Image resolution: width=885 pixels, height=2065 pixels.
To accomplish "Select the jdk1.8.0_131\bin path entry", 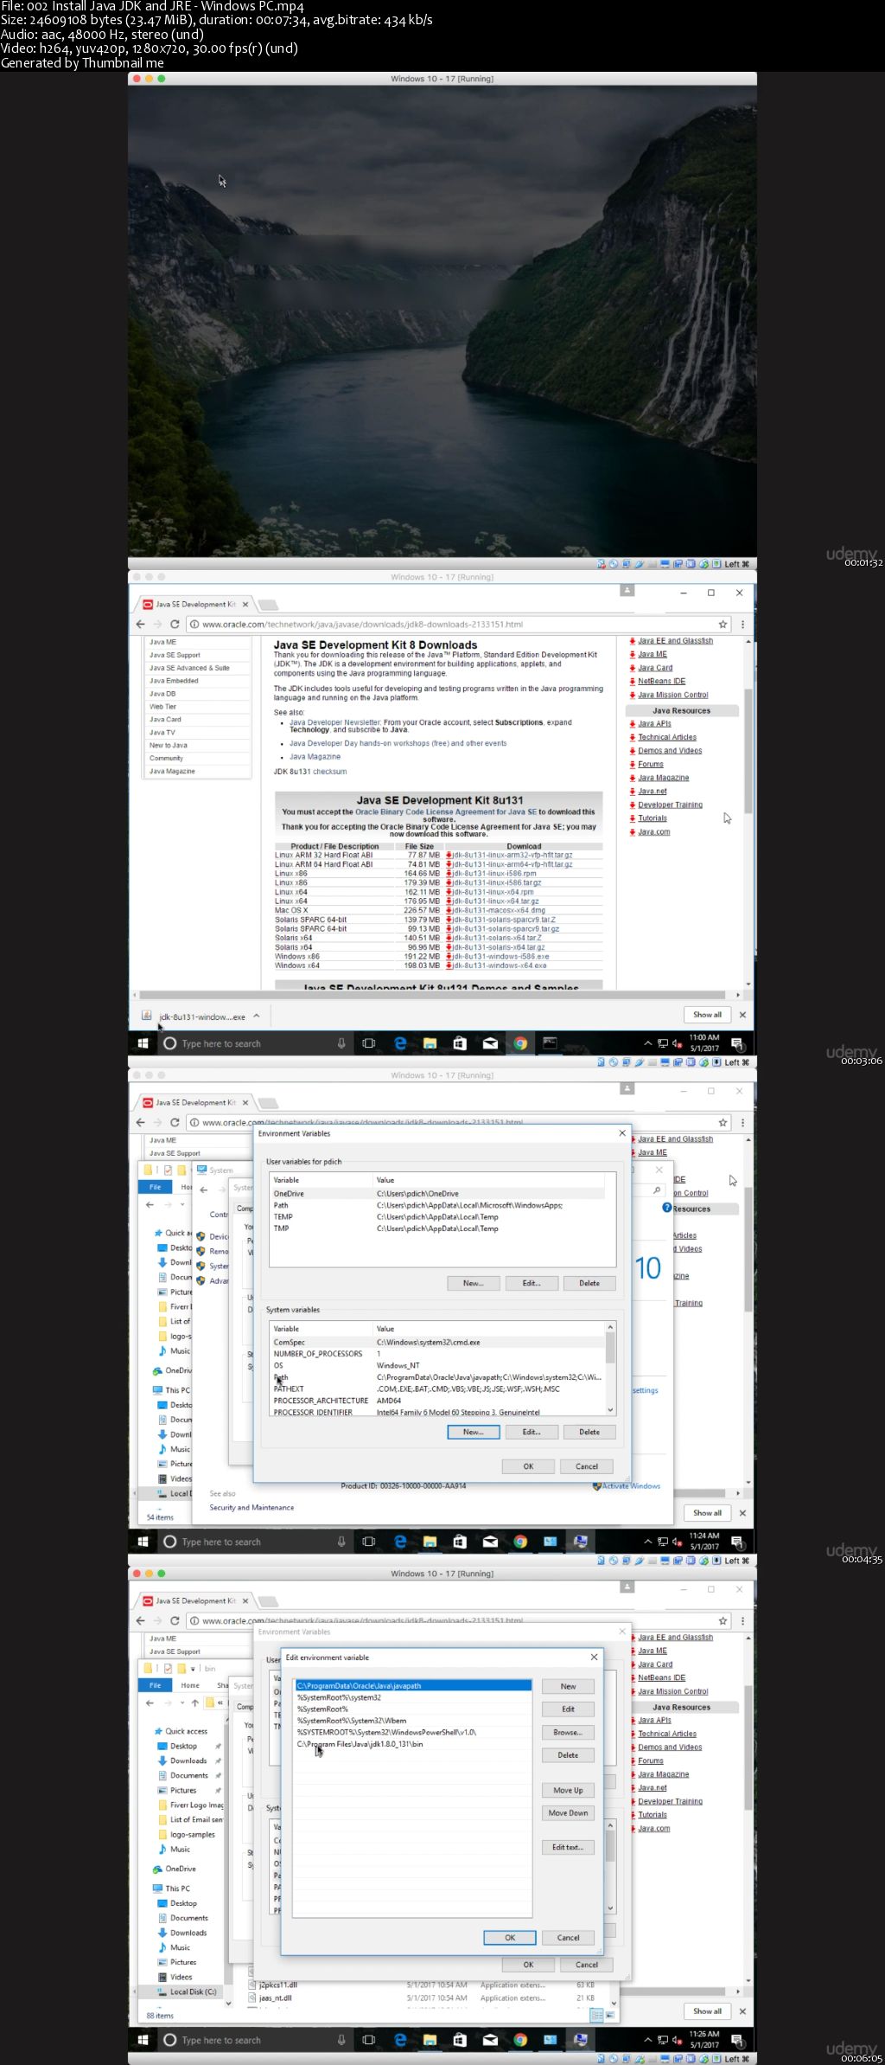I will coord(360,1744).
